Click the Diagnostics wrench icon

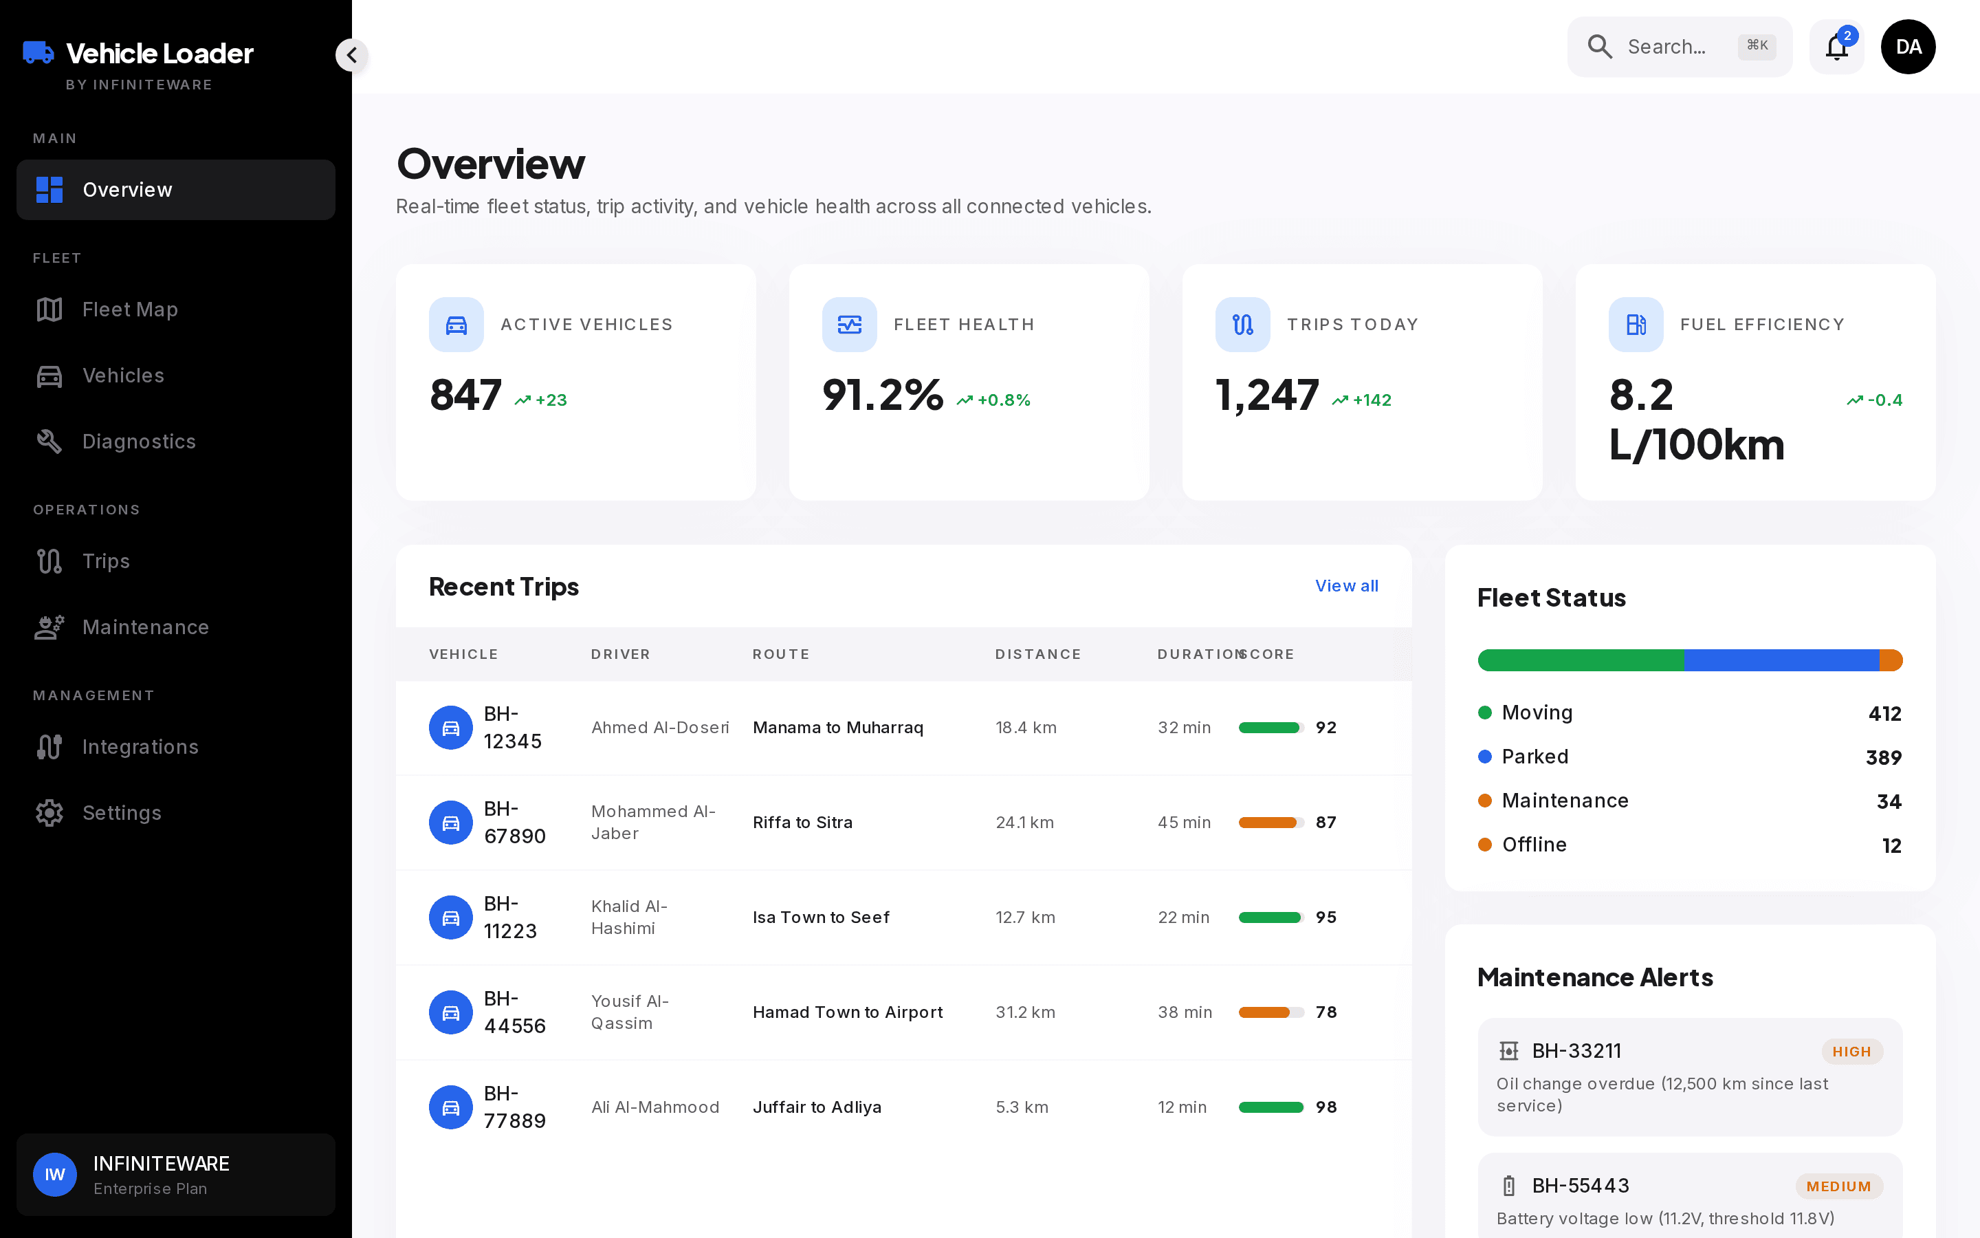click(x=49, y=442)
